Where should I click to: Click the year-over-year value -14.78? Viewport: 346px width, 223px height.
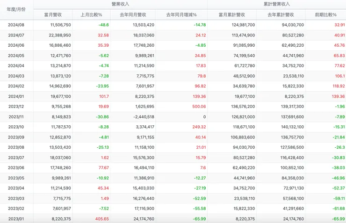200,25
